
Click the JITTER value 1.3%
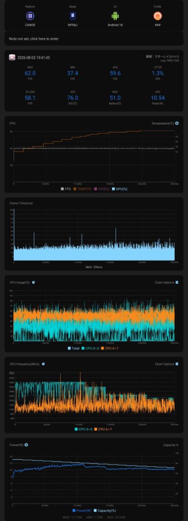[158, 73]
